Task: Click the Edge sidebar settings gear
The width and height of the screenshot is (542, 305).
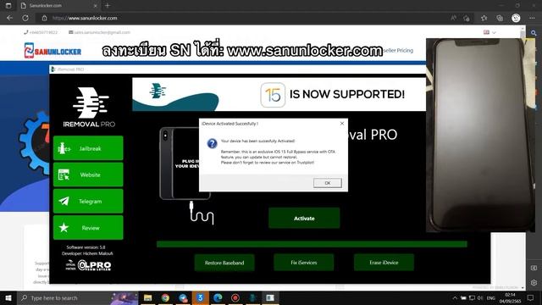Action: [534, 282]
